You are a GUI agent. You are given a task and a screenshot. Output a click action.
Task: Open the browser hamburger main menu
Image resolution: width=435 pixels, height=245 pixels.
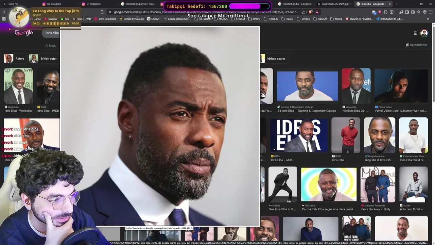431,12
